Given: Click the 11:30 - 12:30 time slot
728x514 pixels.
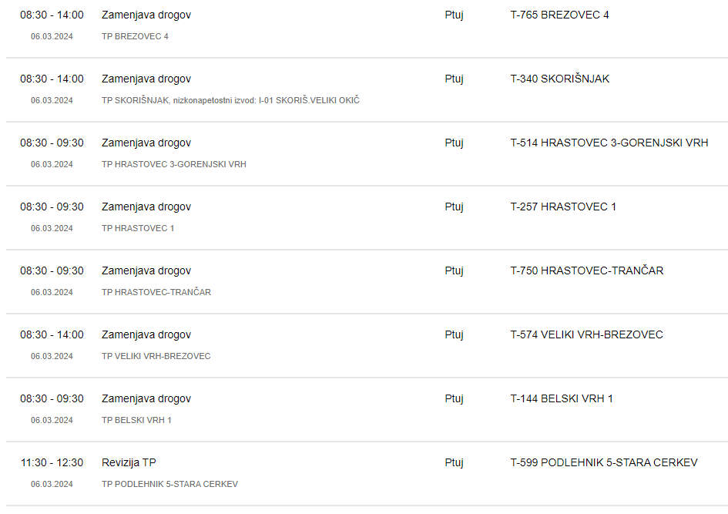Looking at the screenshot, I should [52, 463].
